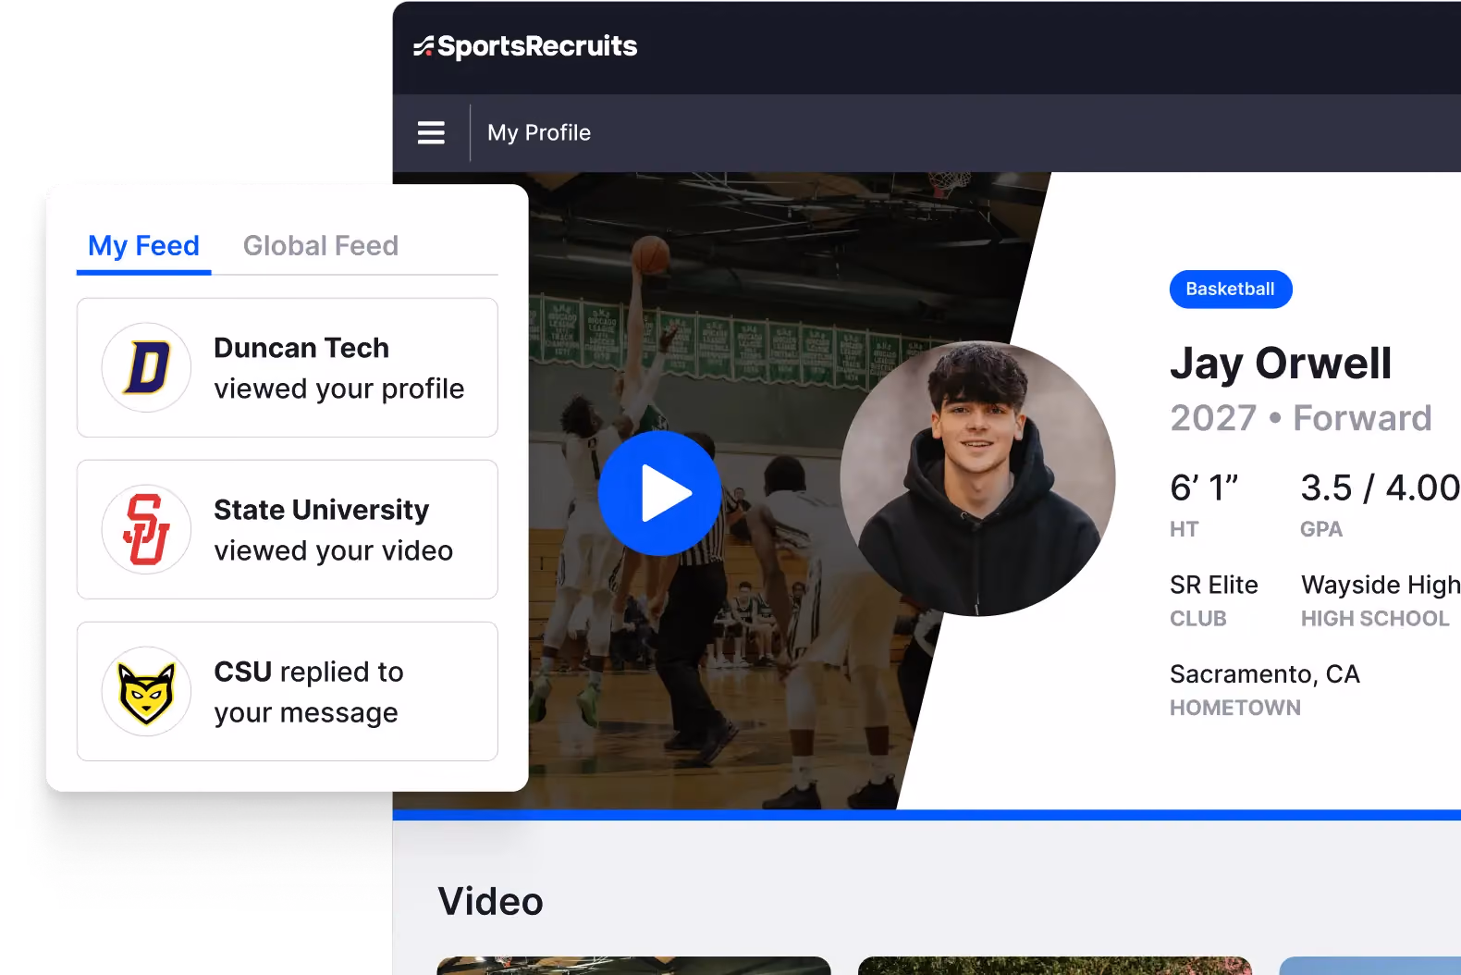Viewport: 1461px width, 975px height.
Task: Open Duncan Tech viewed your profile notification
Action: tap(288, 367)
